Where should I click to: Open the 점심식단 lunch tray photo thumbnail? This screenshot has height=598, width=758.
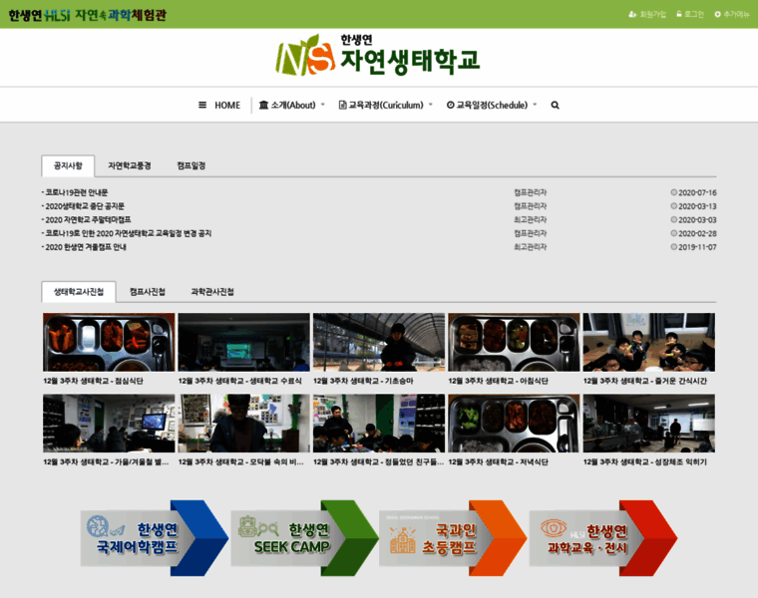coord(109,342)
